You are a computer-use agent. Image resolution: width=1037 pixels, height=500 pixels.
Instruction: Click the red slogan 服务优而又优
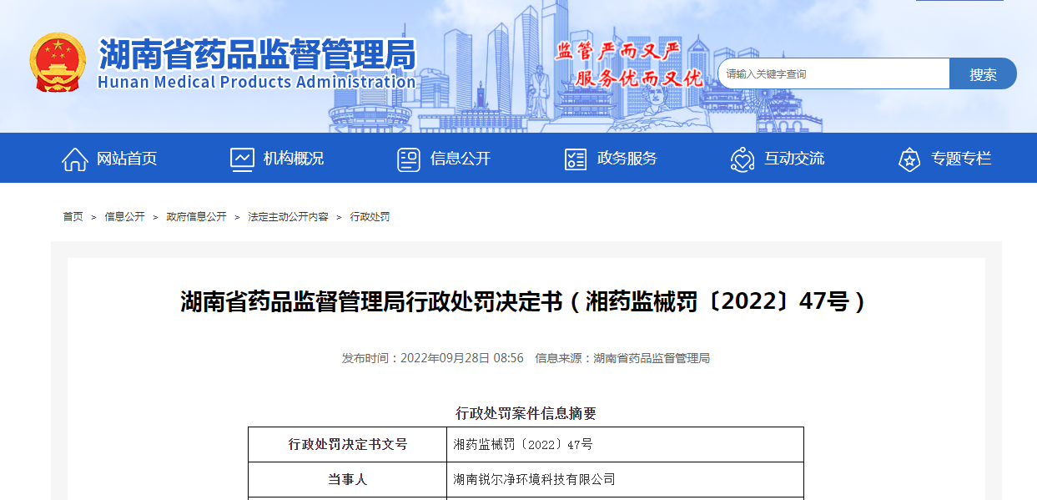pos(640,78)
